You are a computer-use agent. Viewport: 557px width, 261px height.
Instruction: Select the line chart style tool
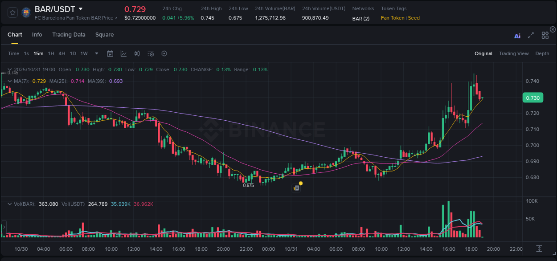point(123,53)
